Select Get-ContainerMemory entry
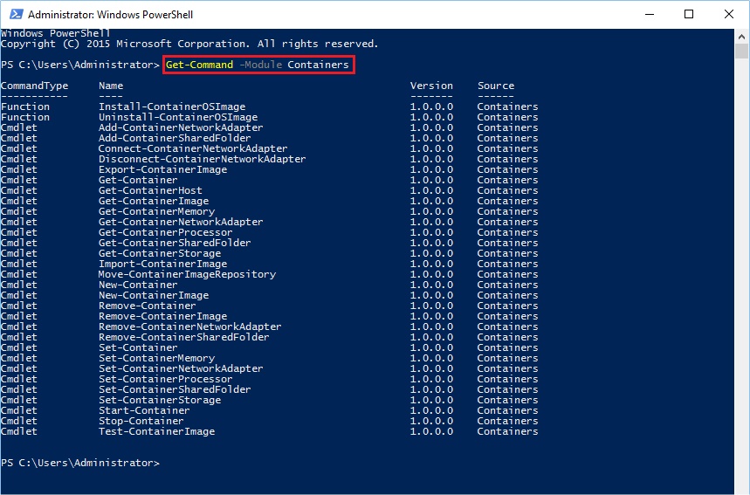The height and width of the screenshot is (495, 750). point(156,211)
